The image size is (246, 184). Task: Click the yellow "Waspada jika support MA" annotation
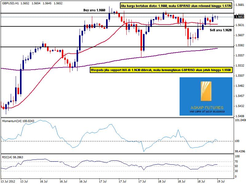pos(161,70)
